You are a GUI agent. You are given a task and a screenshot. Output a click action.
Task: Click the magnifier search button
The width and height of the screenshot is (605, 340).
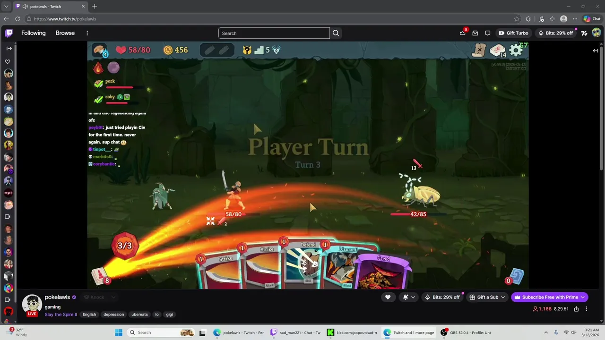click(336, 33)
